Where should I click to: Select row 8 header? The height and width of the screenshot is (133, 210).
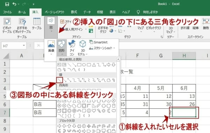(x=5, y=121)
